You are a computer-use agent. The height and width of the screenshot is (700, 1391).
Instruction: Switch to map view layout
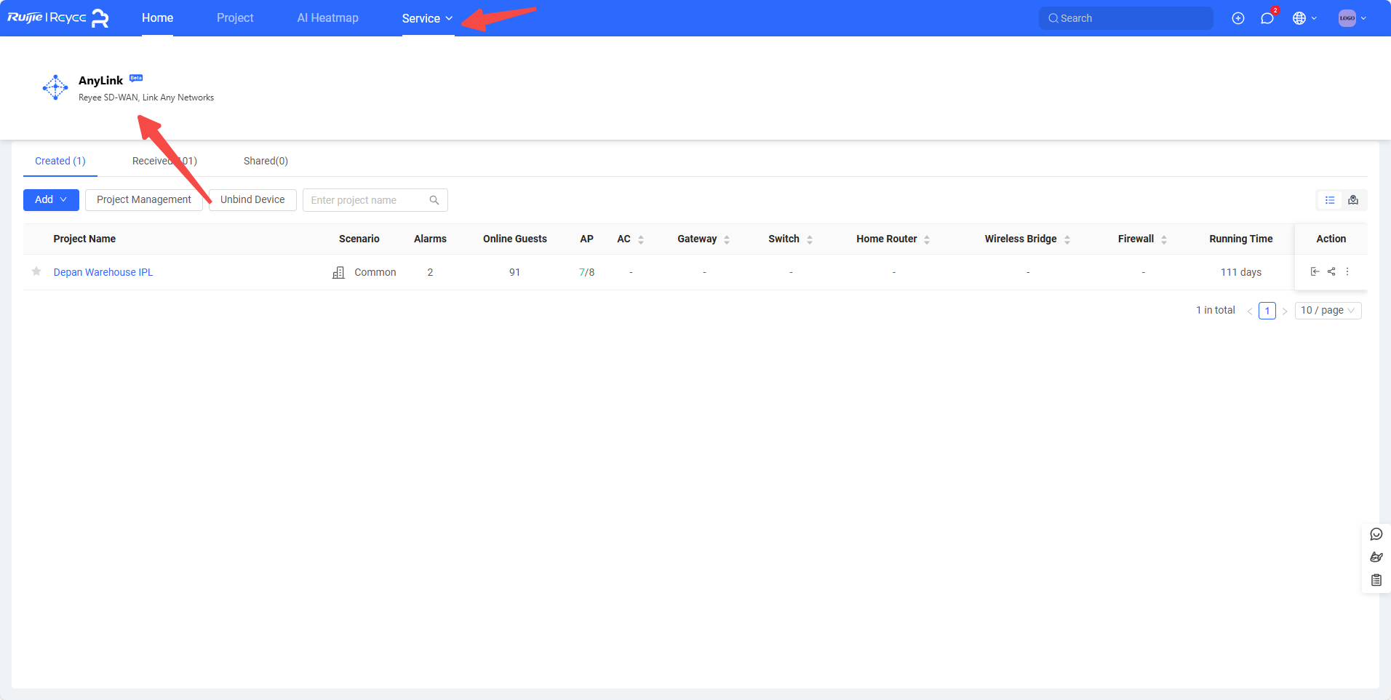tap(1353, 200)
